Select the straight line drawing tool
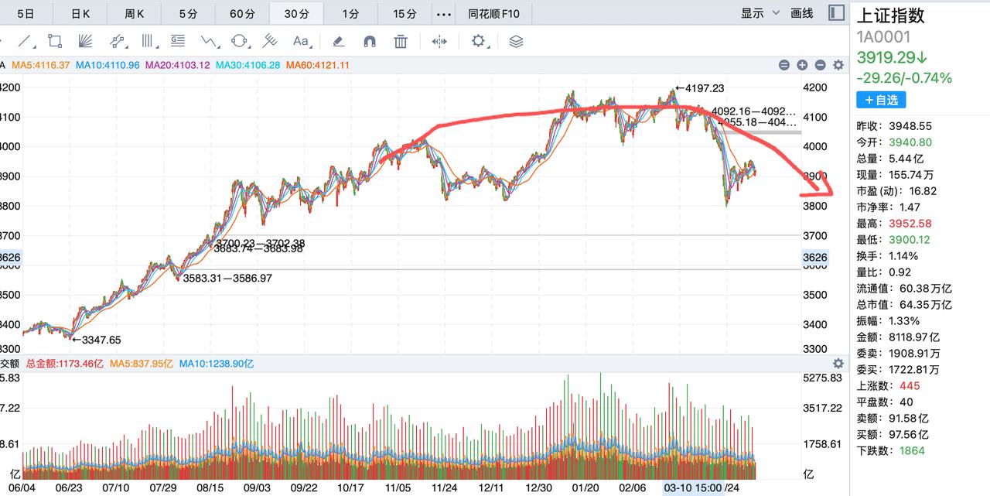Screen dimensions: 990x496 [x=26, y=41]
